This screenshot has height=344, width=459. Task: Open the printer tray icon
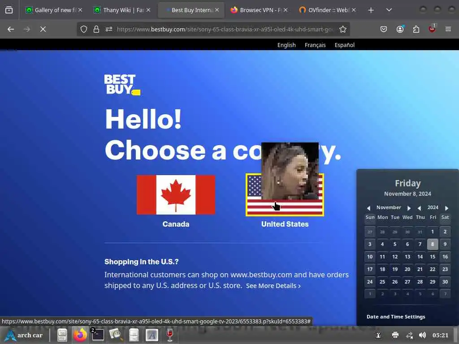[x=395, y=335]
